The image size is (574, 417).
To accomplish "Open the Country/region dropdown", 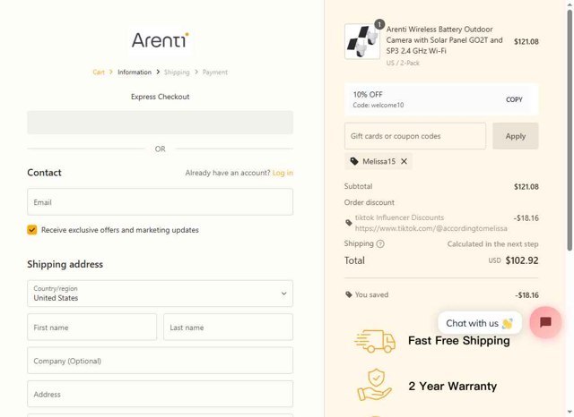I will click(x=160, y=294).
